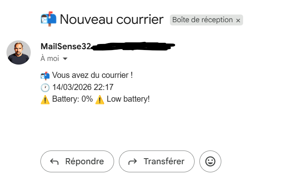This screenshot has height=184, width=305.
Task: Click the "Transférer" button label
Action: pyautogui.click(x=164, y=162)
